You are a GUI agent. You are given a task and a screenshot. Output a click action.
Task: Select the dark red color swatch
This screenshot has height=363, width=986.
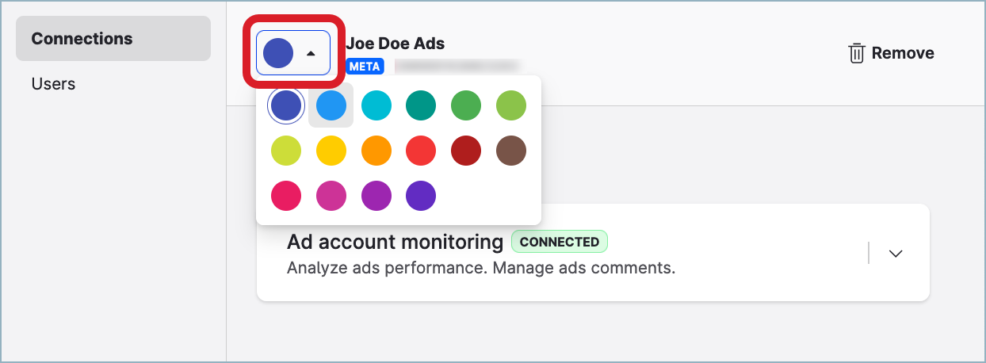(466, 151)
